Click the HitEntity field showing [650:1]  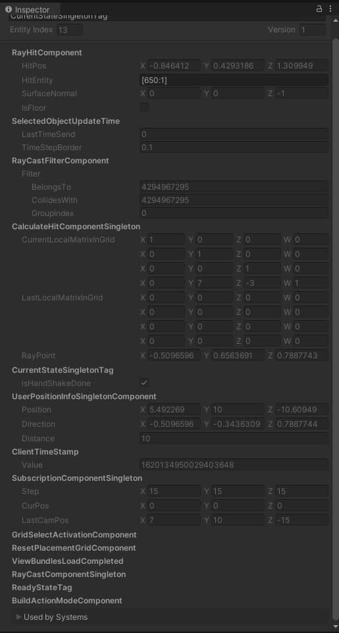[234, 80]
